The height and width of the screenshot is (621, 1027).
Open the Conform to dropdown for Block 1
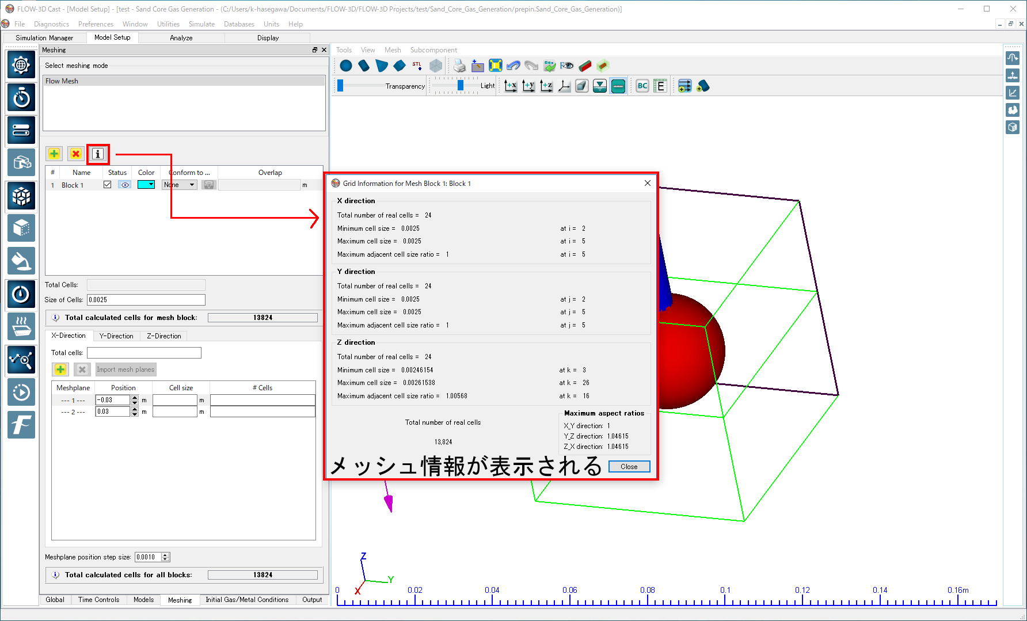[x=180, y=185]
